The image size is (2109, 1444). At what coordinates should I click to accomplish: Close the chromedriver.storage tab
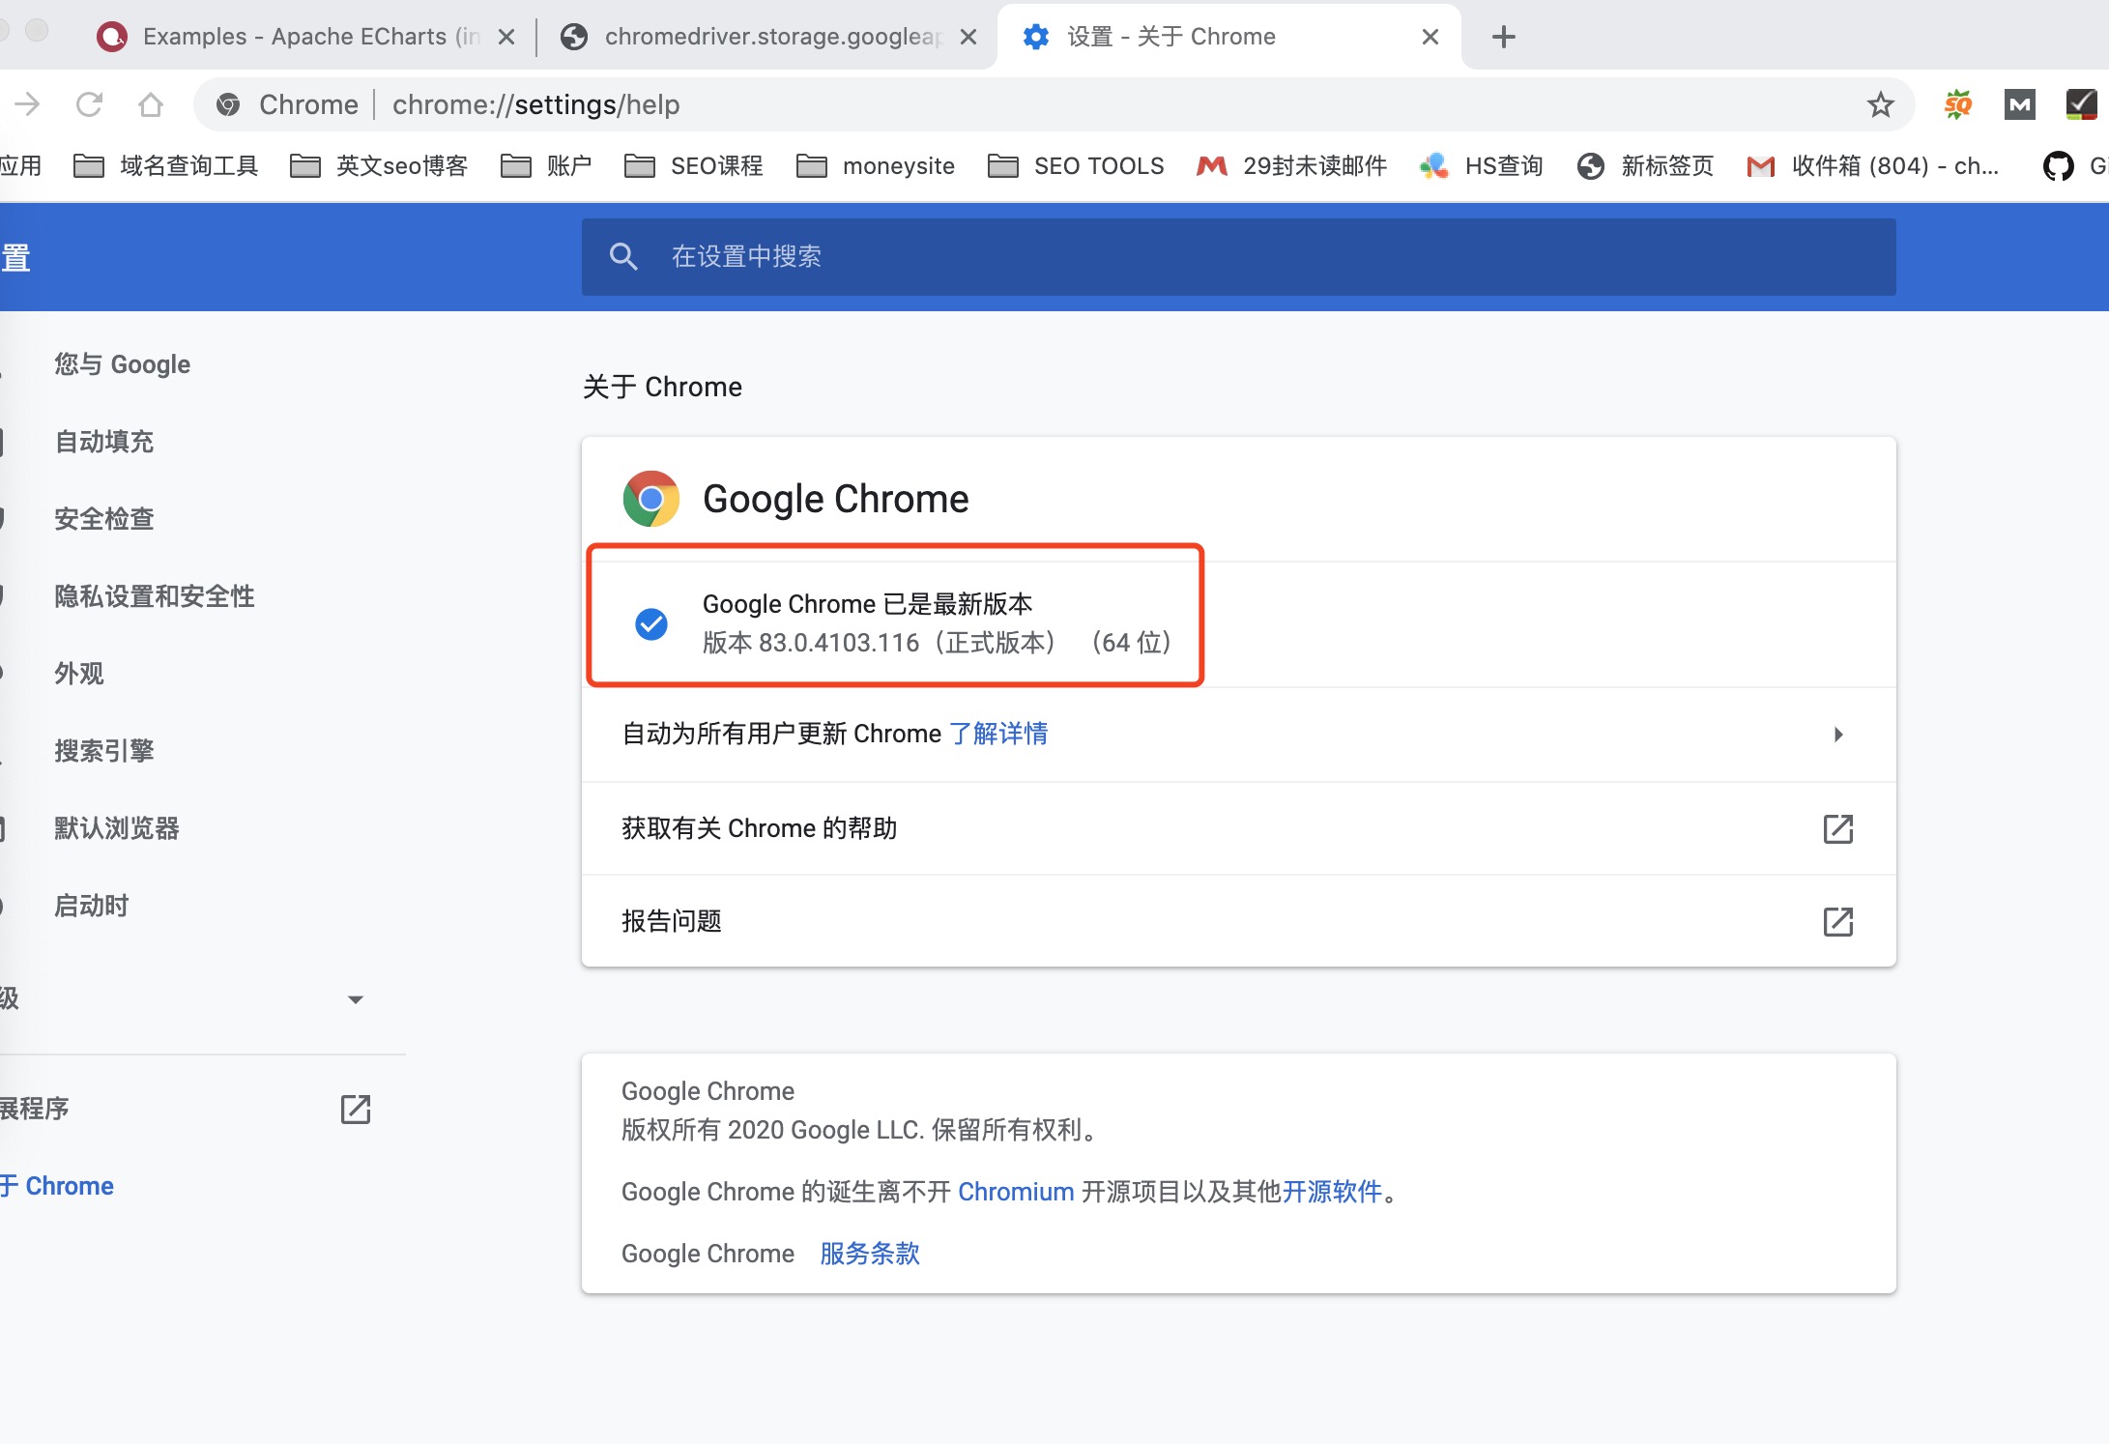click(968, 37)
